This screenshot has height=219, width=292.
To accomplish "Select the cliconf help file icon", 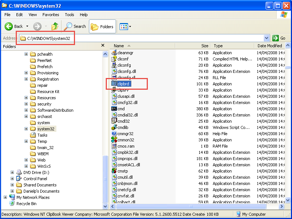I will coord(114,59).
